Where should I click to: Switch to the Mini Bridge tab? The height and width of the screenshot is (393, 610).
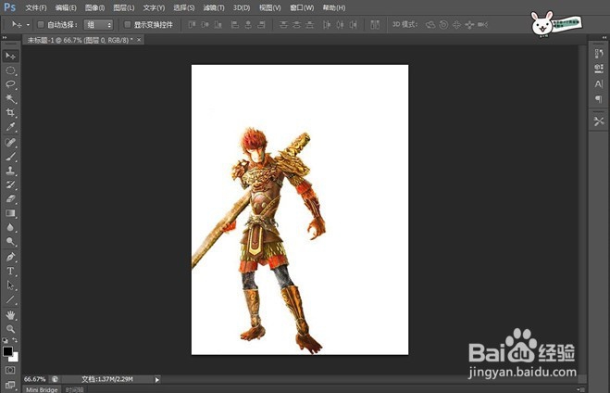pyautogui.click(x=42, y=389)
